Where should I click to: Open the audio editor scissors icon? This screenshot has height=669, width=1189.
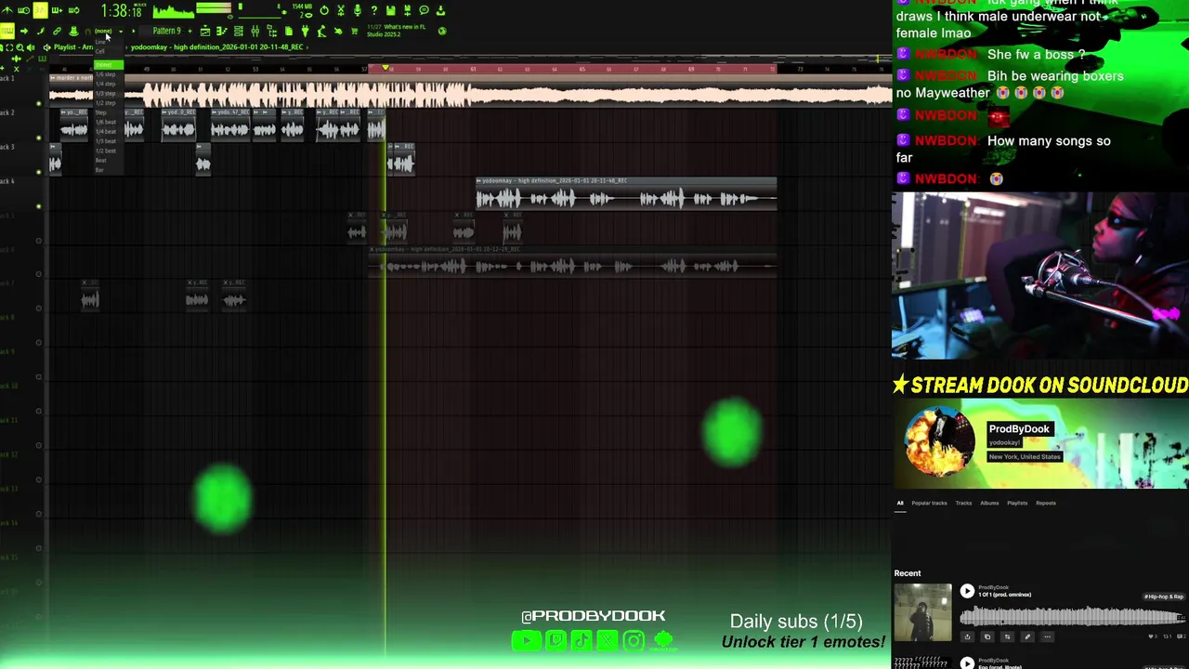[x=341, y=10]
